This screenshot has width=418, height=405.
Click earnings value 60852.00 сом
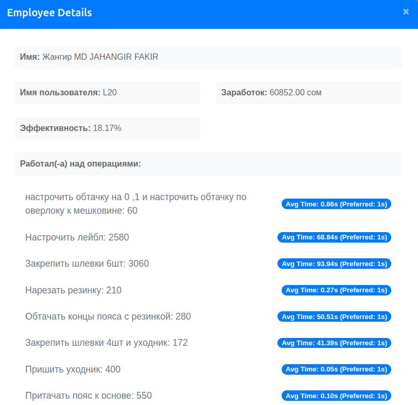point(295,92)
